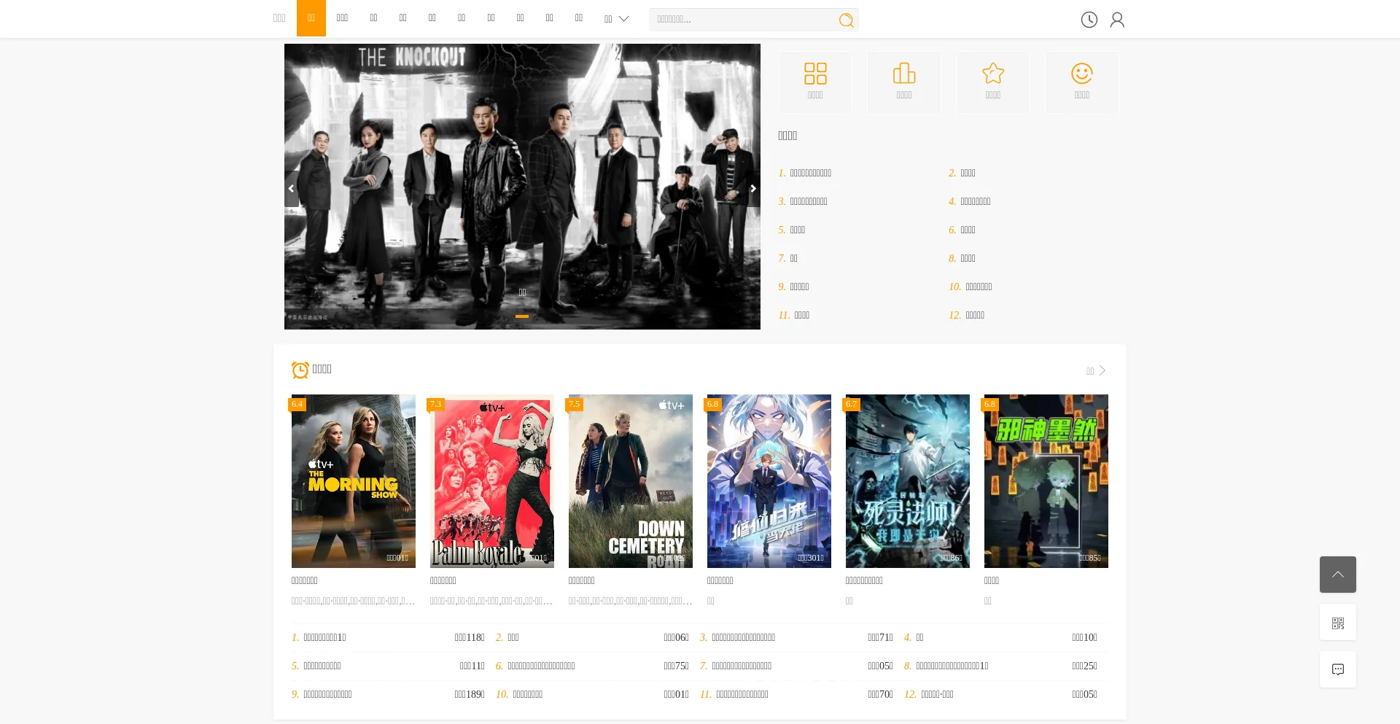Go to next carousel slide arrow

[752, 189]
